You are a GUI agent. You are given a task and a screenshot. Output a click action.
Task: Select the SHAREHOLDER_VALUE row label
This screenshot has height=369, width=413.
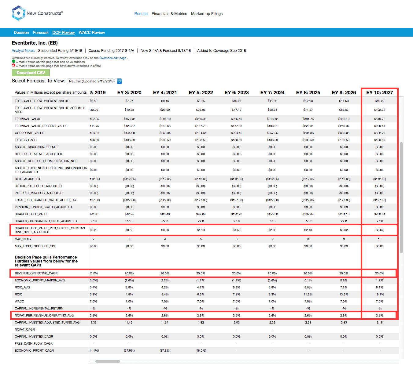(x=32, y=214)
